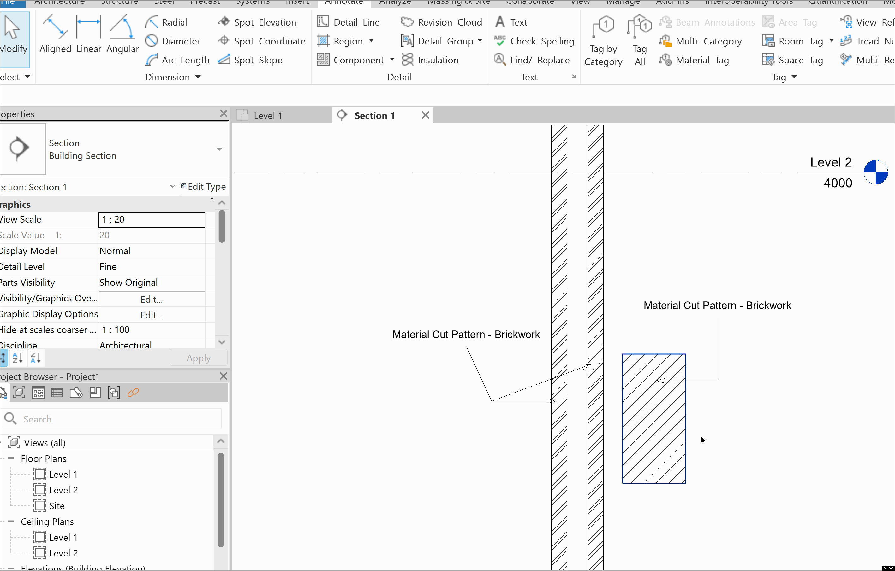Open the Section: Section 1 instance dropdown
This screenshot has width=895, height=571.
point(173,186)
